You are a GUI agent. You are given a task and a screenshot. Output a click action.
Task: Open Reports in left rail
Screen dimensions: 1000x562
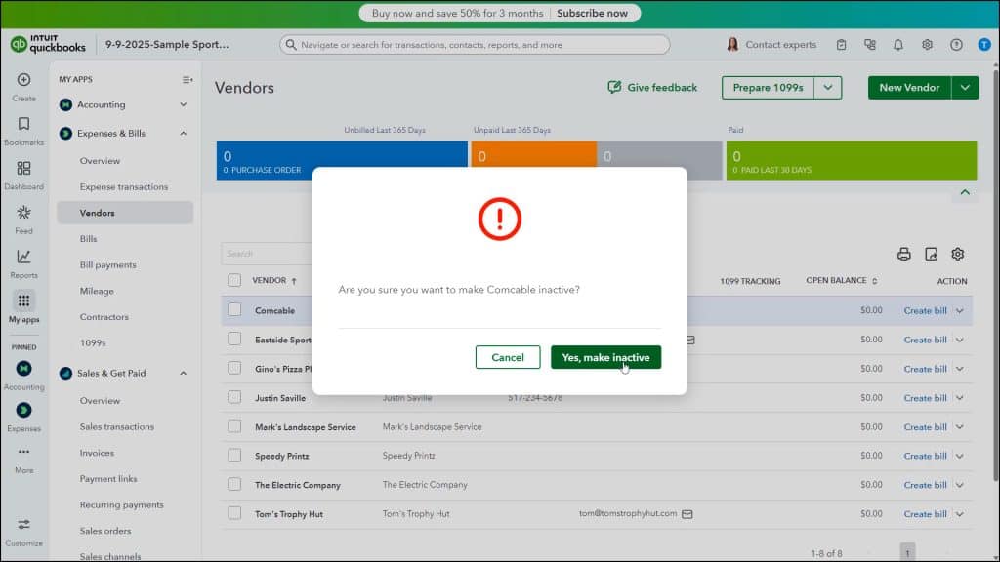pyautogui.click(x=23, y=257)
